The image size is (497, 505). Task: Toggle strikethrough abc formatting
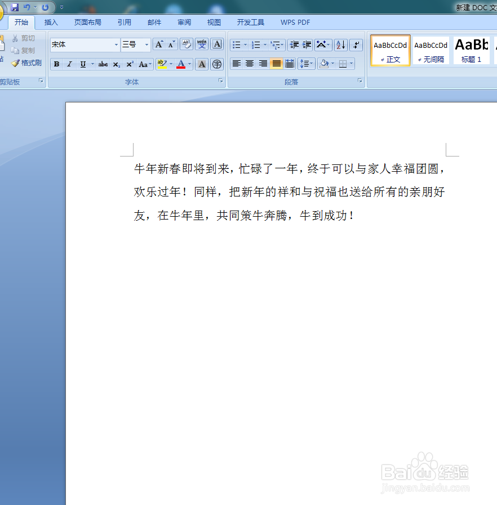click(103, 64)
